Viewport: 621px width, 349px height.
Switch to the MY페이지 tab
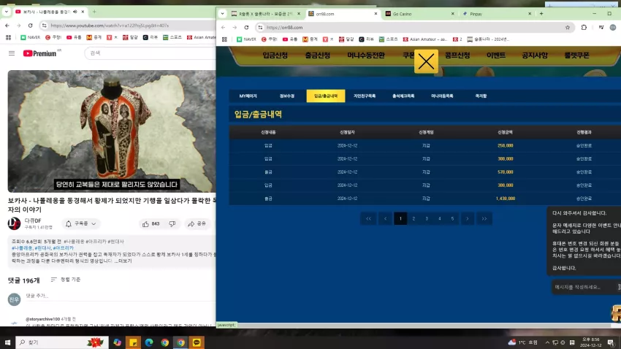[x=248, y=96]
